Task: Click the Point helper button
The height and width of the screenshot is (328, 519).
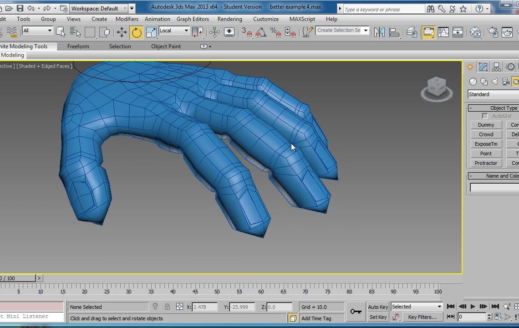Action: [485, 154]
